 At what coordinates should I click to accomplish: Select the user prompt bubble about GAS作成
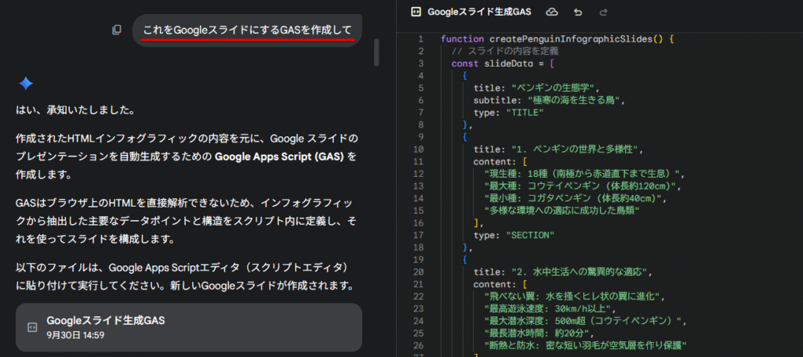(246, 30)
